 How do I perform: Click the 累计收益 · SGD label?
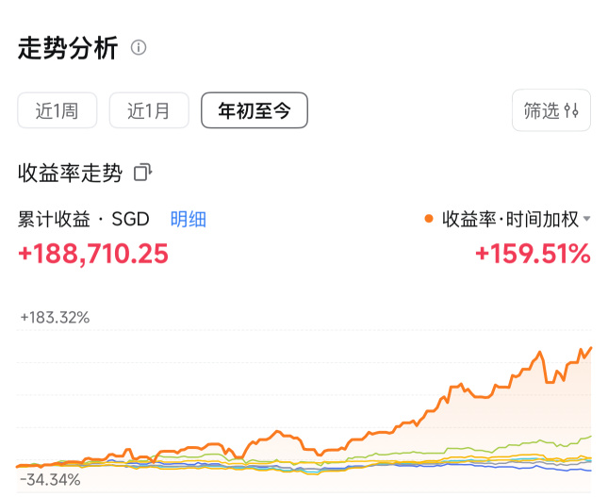[83, 219]
